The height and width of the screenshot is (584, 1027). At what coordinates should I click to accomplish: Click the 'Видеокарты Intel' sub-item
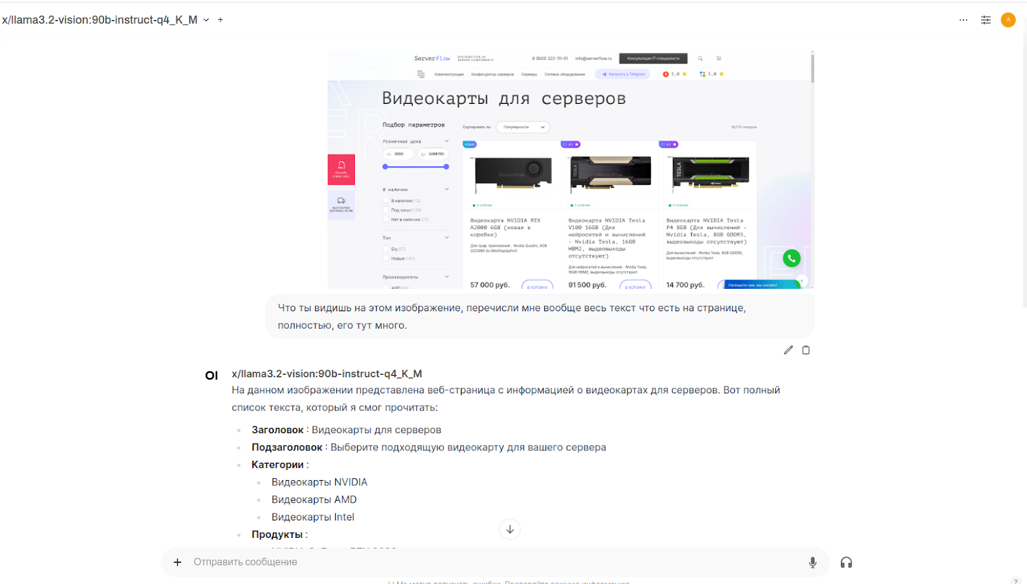[x=313, y=517]
